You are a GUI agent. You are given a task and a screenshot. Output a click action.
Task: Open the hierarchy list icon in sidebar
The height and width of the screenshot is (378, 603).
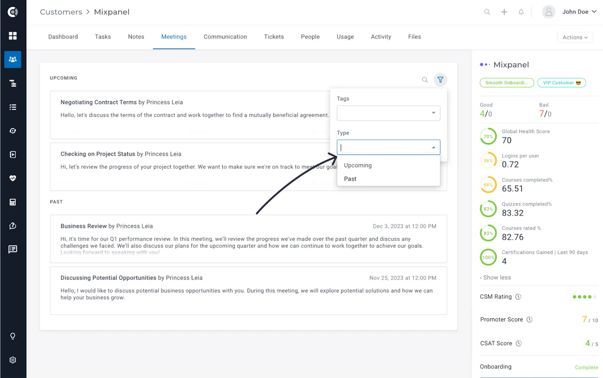coord(13,83)
